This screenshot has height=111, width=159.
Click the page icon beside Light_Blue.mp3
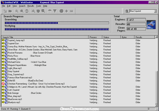click(6, 68)
